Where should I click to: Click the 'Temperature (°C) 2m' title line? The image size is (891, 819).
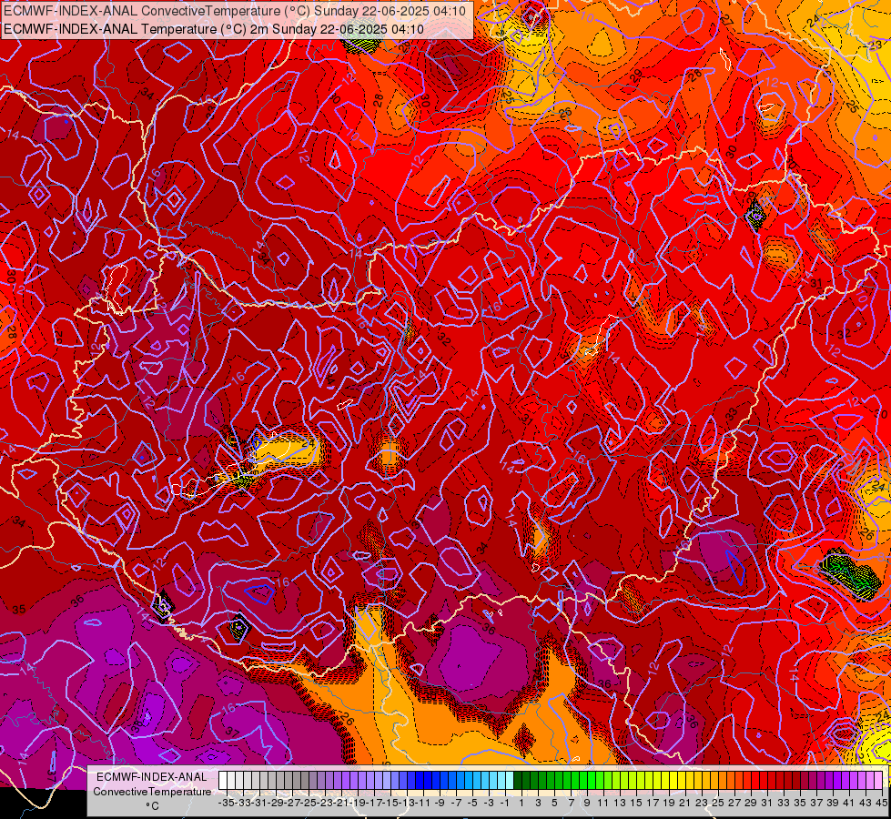tap(214, 29)
